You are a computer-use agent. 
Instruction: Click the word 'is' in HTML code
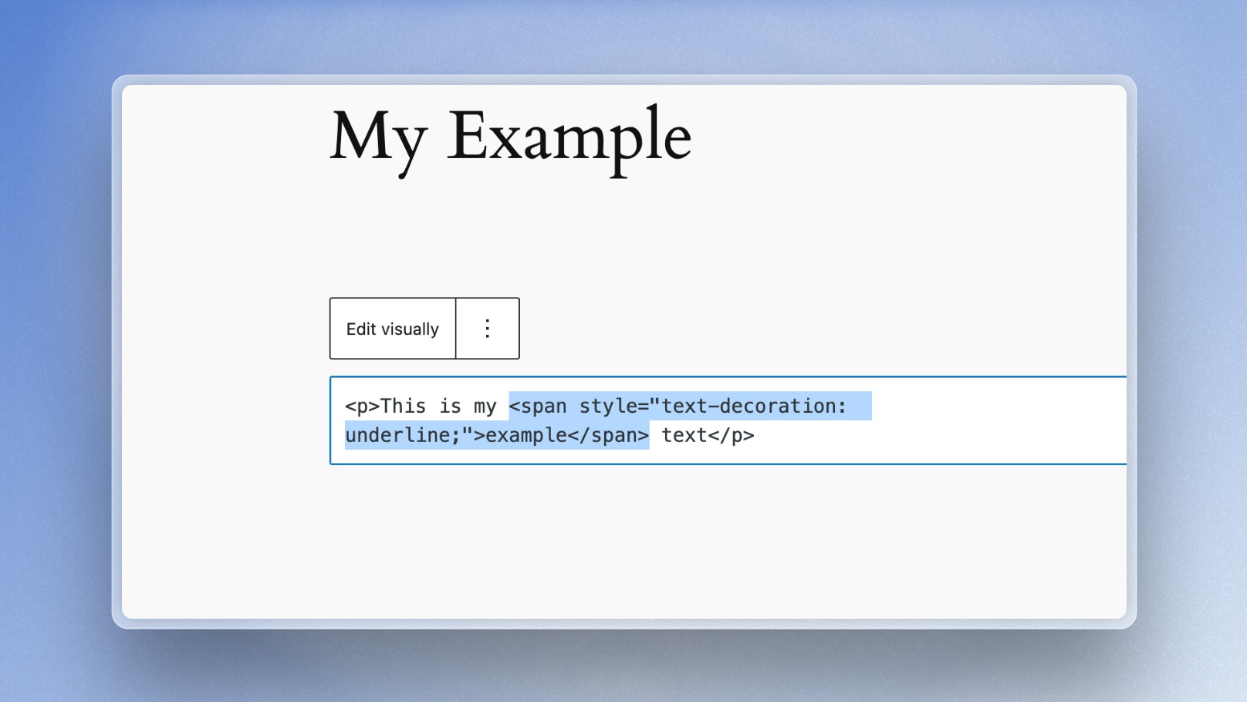coord(450,407)
